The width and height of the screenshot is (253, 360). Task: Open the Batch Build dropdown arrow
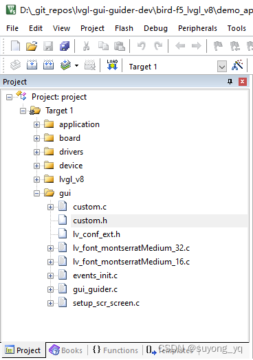[76, 66]
